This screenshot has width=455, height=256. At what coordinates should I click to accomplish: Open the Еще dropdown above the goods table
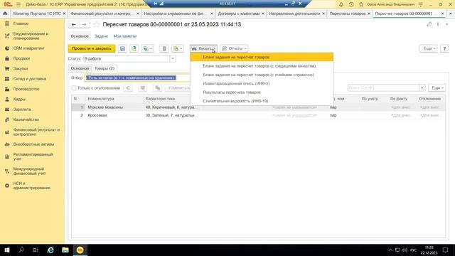[x=437, y=87]
